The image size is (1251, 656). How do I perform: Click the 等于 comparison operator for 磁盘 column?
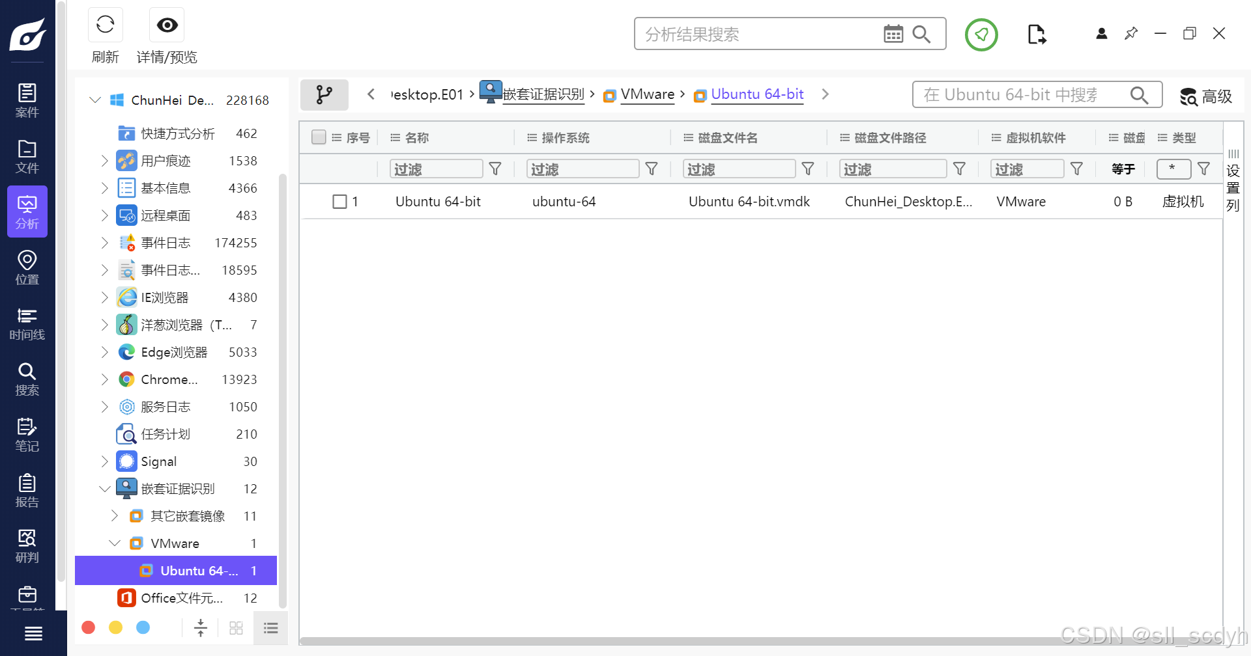(1123, 169)
